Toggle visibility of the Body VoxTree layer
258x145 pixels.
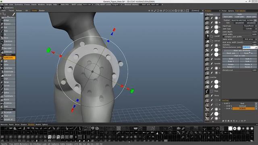pyautogui.click(x=227, y=108)
